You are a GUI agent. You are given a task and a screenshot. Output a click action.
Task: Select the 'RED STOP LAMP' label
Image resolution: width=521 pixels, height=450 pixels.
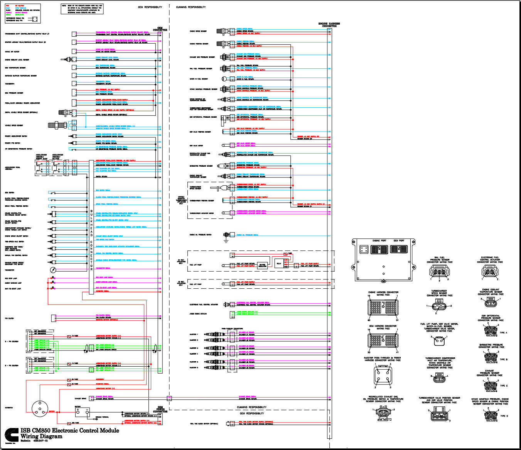pos(11,278)
